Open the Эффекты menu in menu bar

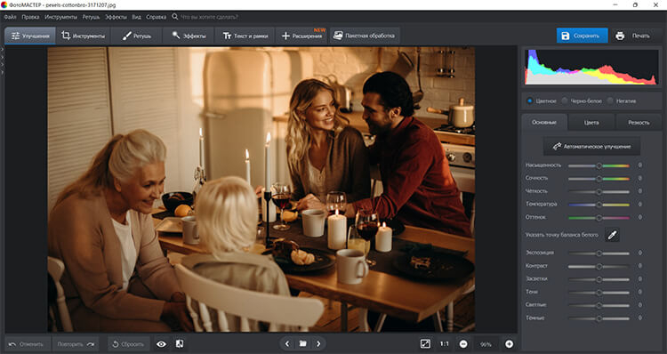point(116,17)
